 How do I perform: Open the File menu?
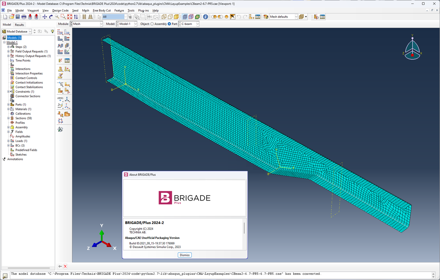9,10
